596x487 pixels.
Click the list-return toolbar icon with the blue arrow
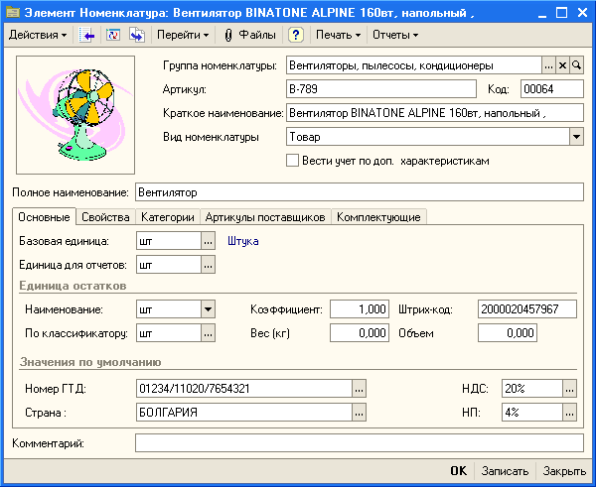point(87,35)
